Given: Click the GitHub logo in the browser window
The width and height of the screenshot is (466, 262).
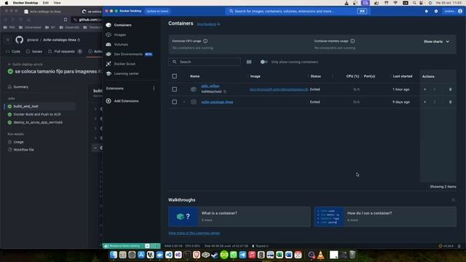Looking at the screenshot, I should pos(20,40).
